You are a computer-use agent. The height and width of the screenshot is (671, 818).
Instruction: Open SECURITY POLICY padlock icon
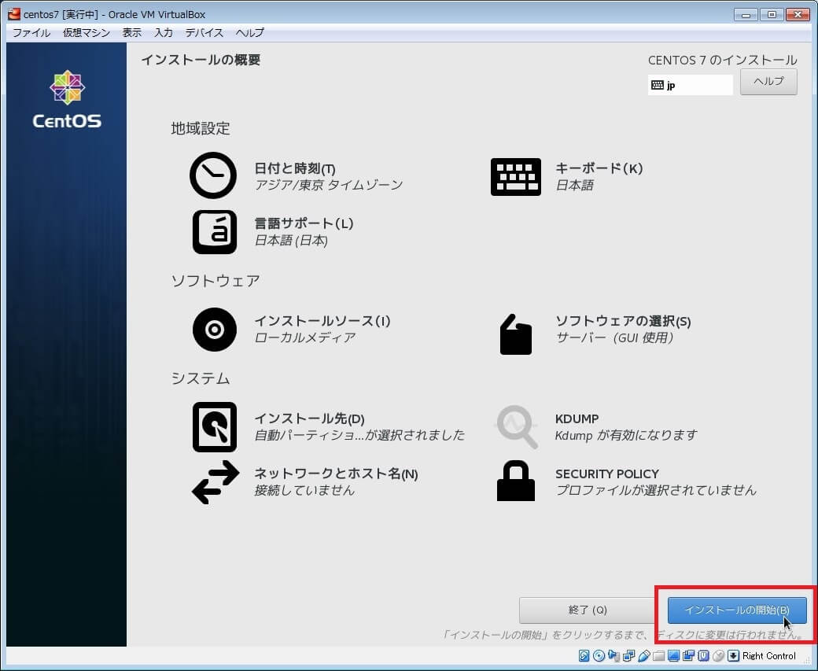point(516,481)
